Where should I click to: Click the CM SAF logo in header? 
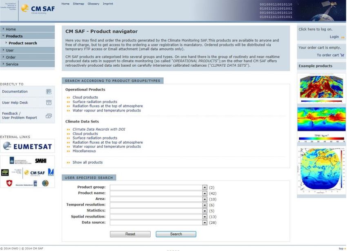(38, 9)
